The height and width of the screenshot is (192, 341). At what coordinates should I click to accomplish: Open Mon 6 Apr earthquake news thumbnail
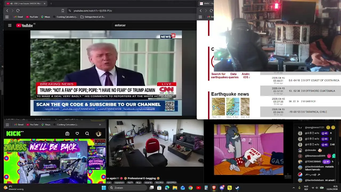pos(233,107)
